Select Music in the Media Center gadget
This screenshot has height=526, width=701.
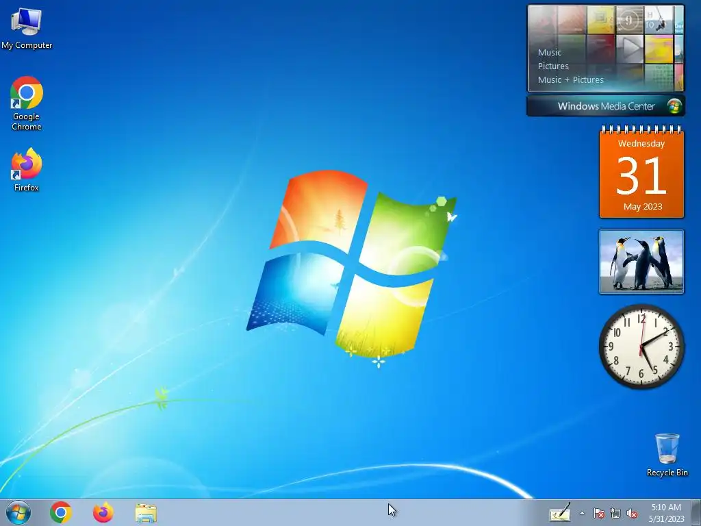point(550,52)
